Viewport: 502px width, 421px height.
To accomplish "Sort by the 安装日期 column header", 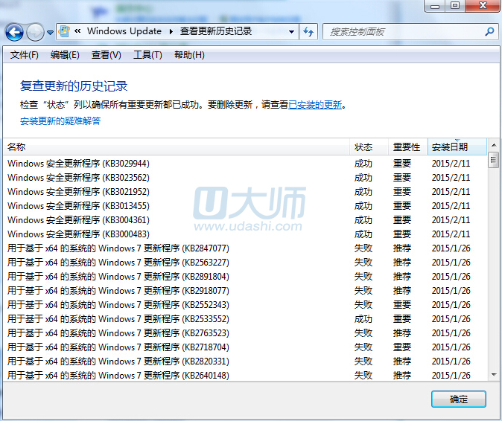I will [450, 147].
